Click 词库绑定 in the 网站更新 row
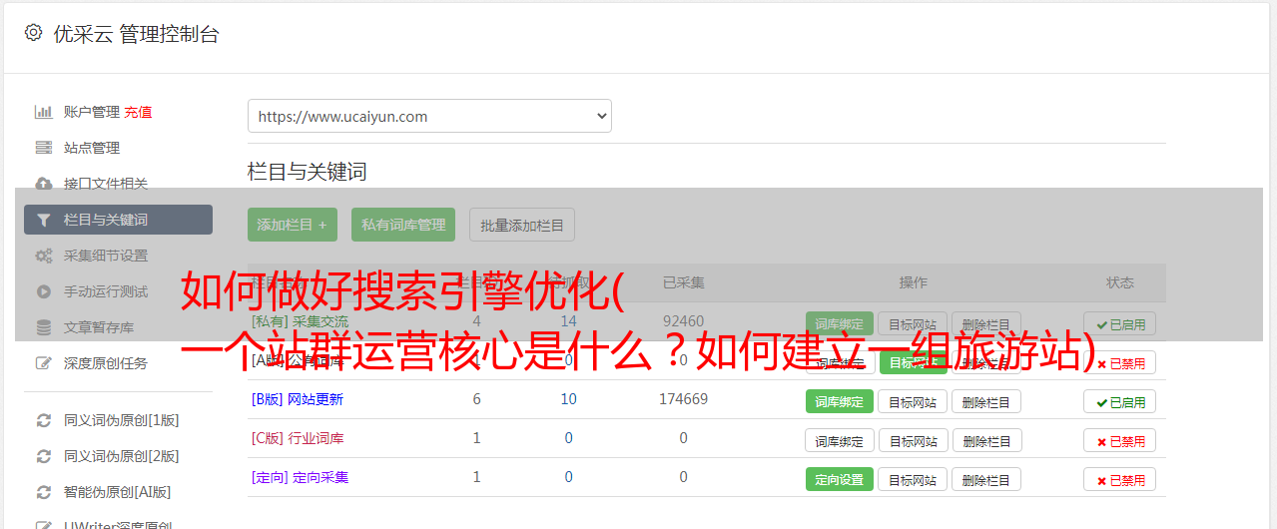Image resolution: width=1277 pixels, height=529 pixels. [x=840, y=401]
